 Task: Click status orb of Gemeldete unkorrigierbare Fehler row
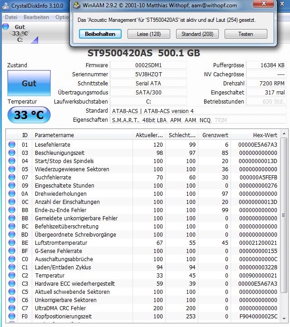tap(12, 218)
